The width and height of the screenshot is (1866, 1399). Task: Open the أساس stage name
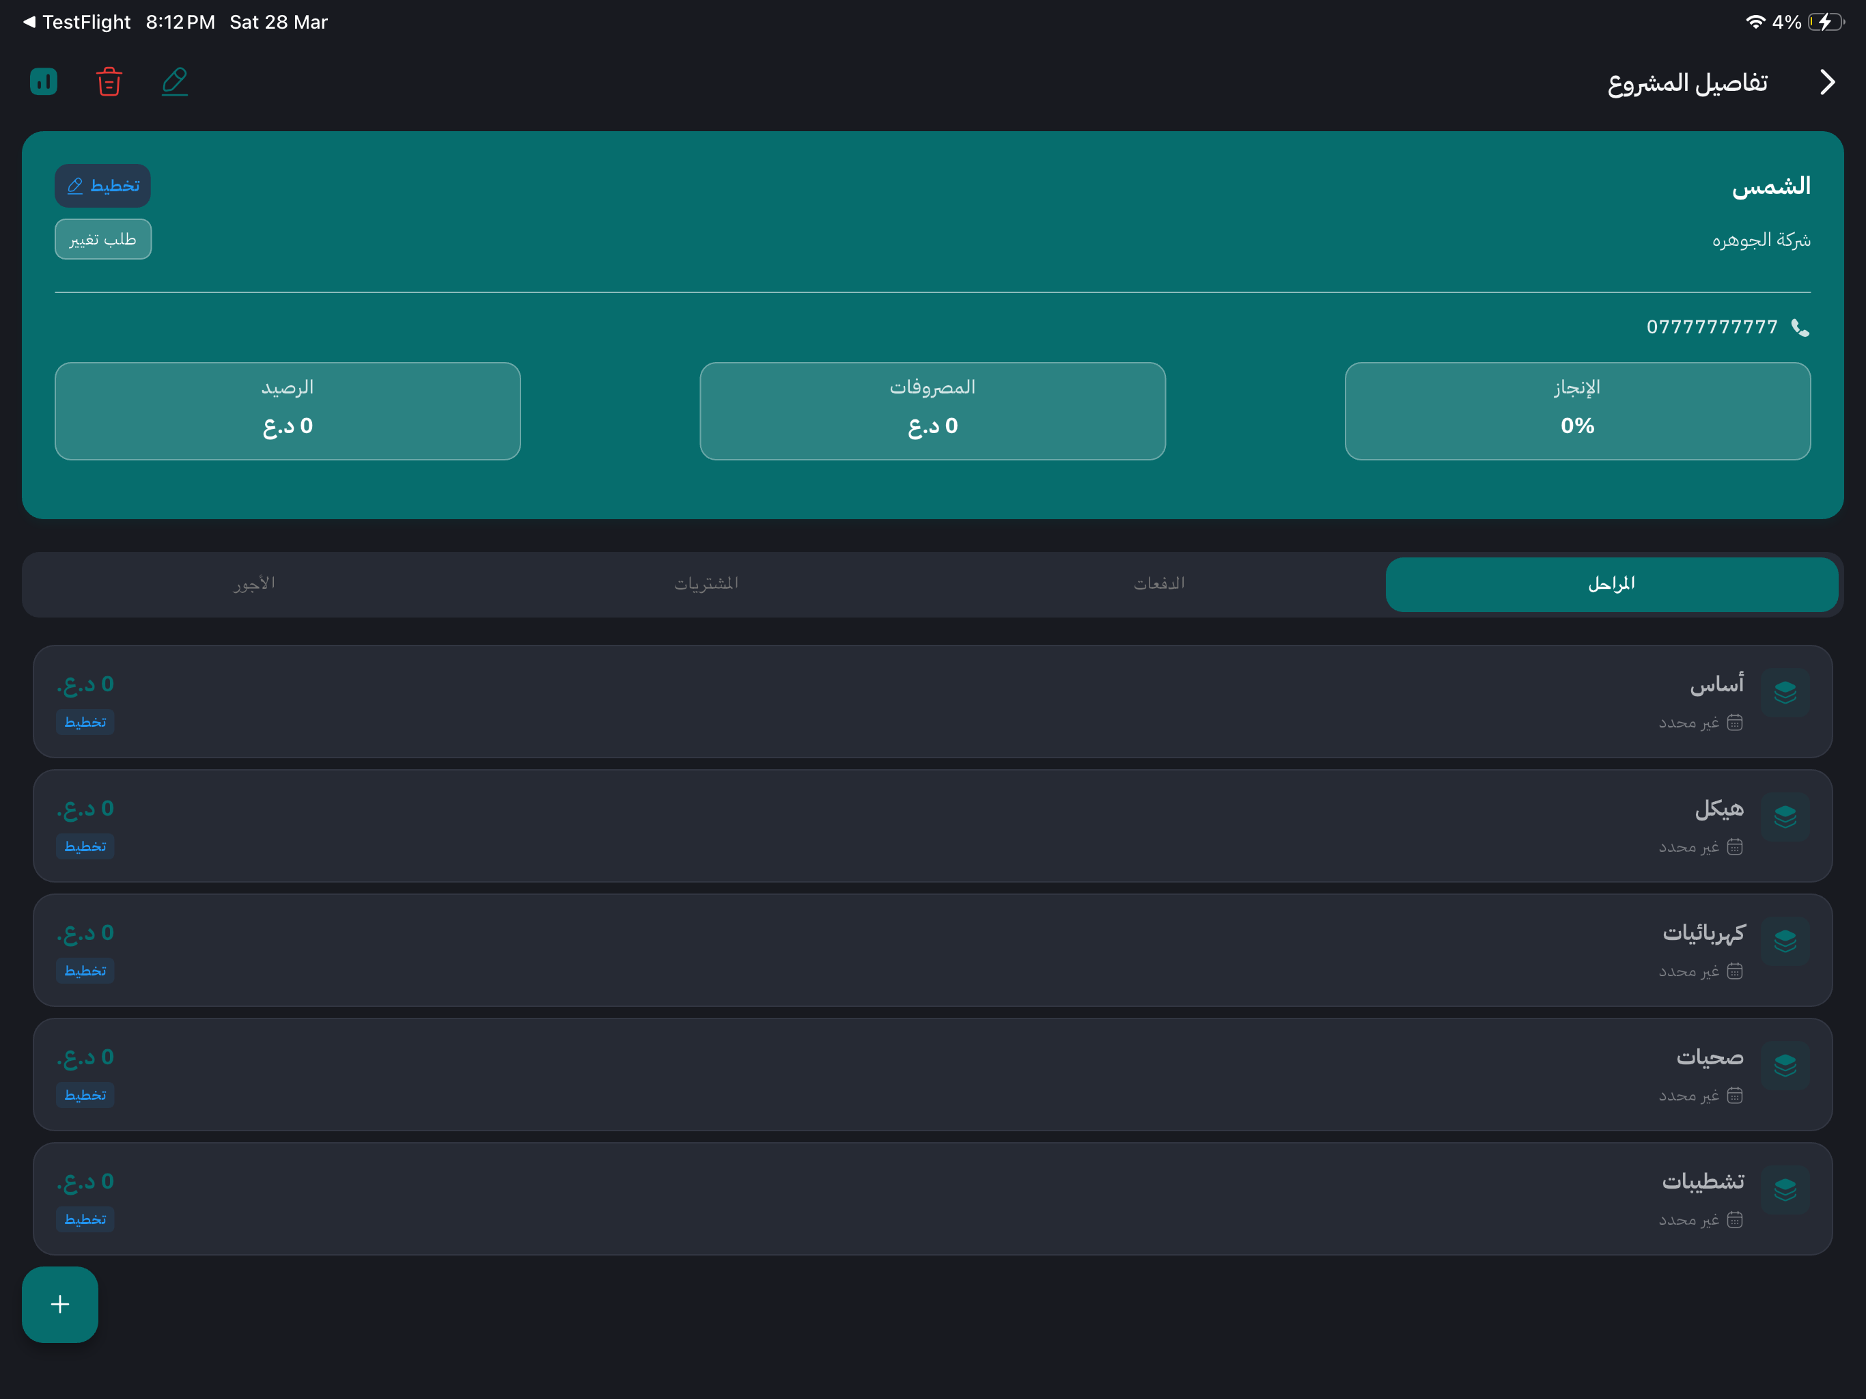(1716, 684)
